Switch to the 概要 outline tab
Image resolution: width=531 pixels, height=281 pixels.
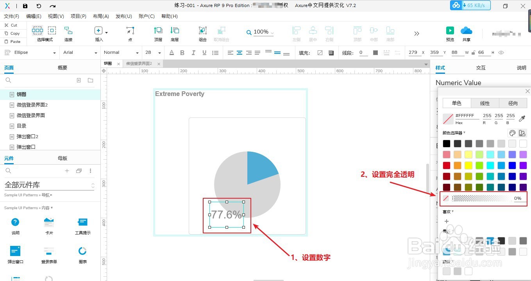pos(63,68)
